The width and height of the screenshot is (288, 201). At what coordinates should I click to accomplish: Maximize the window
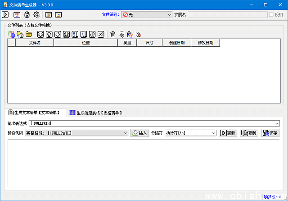tap(265, 5)
